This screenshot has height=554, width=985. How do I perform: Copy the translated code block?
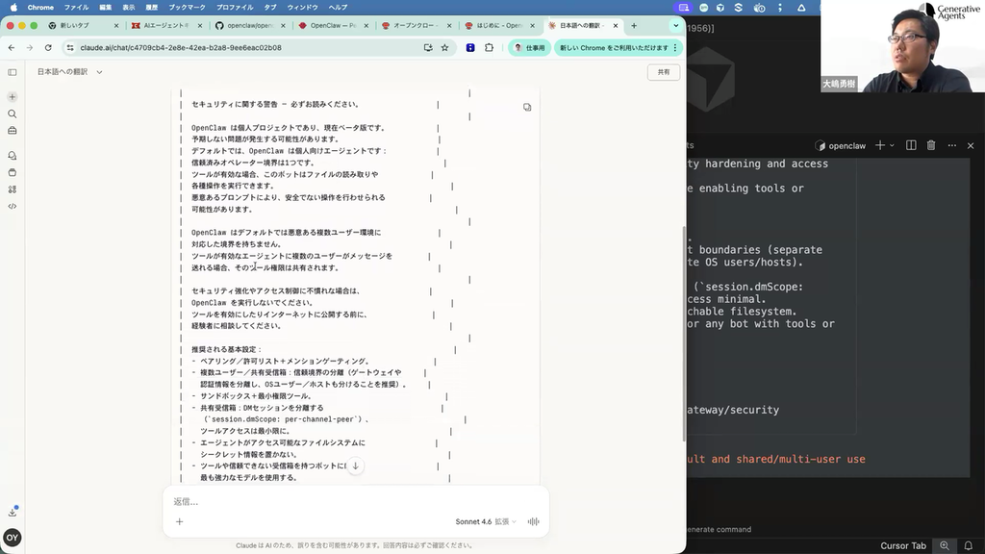pyautogui.click(x=527, y=108)
